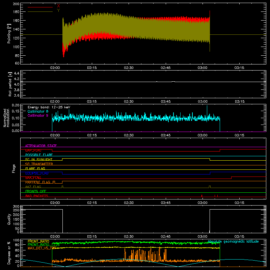Select the Collimator 9 legend entry
The height and width of the screenshot is (270, 270).
pos(38,115)
